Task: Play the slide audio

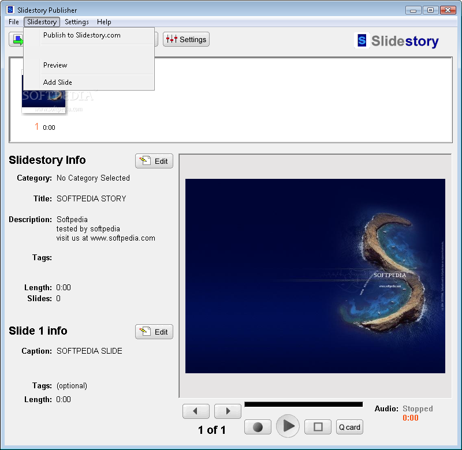Action: pyautogui.click(x=288, y=426)
